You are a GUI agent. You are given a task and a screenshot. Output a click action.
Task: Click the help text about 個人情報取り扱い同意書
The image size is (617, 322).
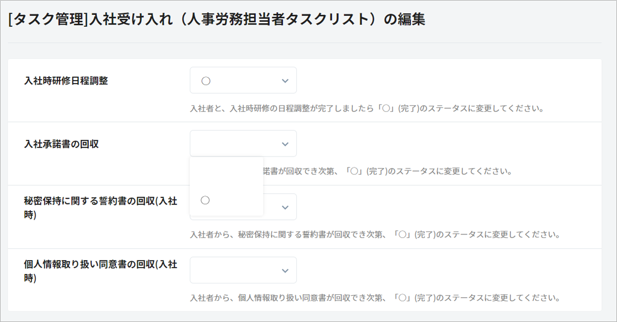tap(375, 298)
